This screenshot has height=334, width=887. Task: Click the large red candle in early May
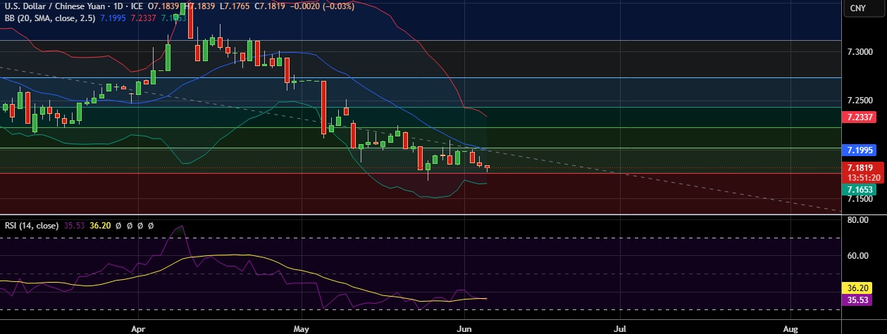(323, 107)
